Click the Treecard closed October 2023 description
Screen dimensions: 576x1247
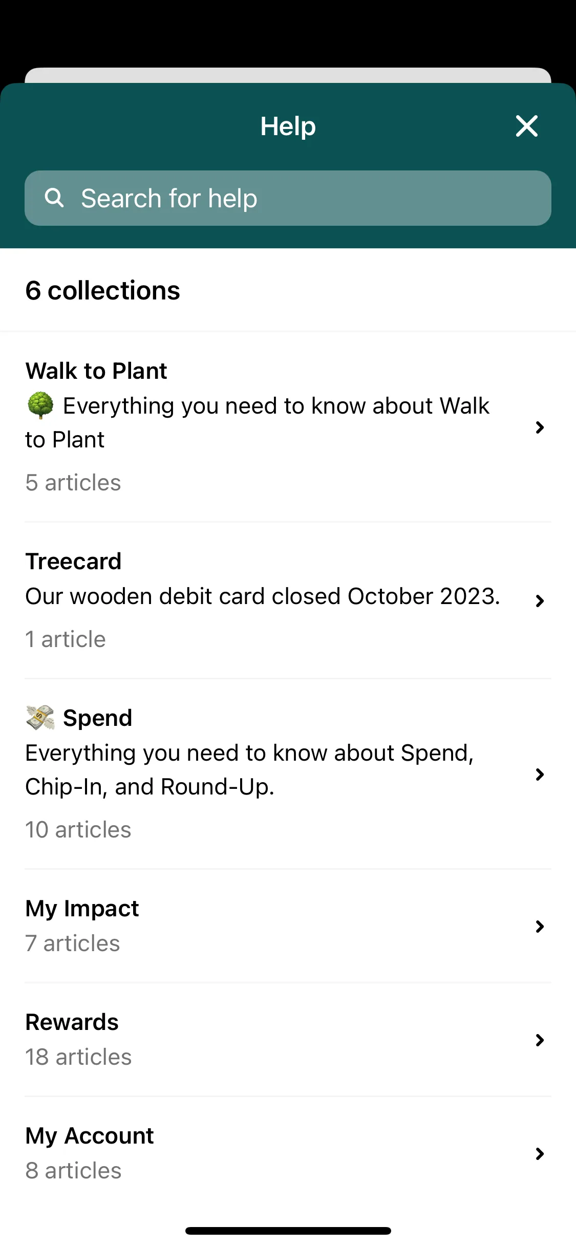(x=263, y=596)
